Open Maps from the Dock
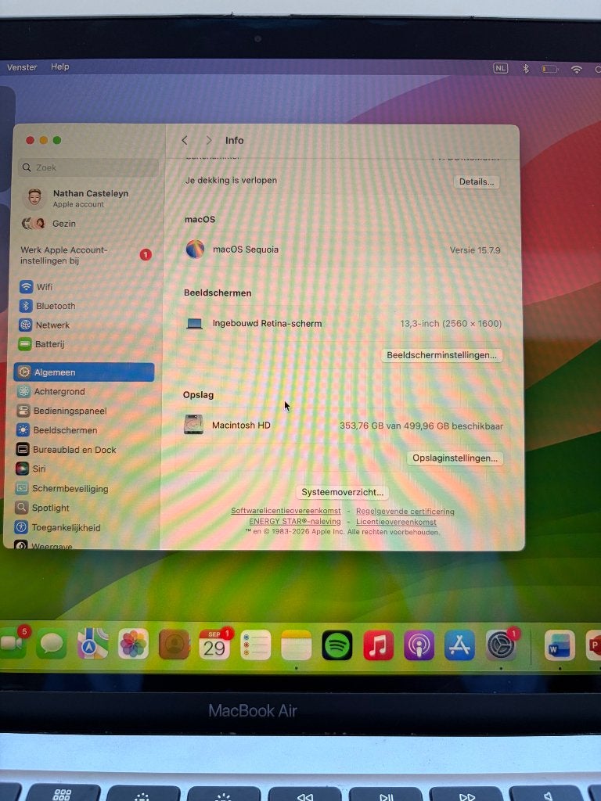Image resolution: width=601 pixels, height=801 pixels. 92,645
